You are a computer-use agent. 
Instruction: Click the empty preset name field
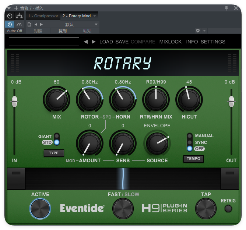click(x=44, y=42)
